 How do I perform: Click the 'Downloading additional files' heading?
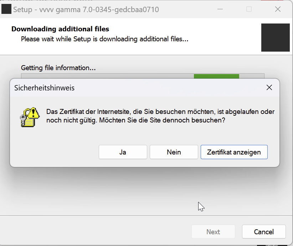pyautogui.click(x=60, y=29)
